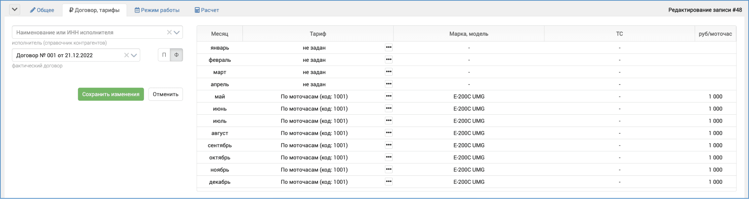The image size is (749, 199).
Task: Switch to П contract mode
Action: (164, 55)
